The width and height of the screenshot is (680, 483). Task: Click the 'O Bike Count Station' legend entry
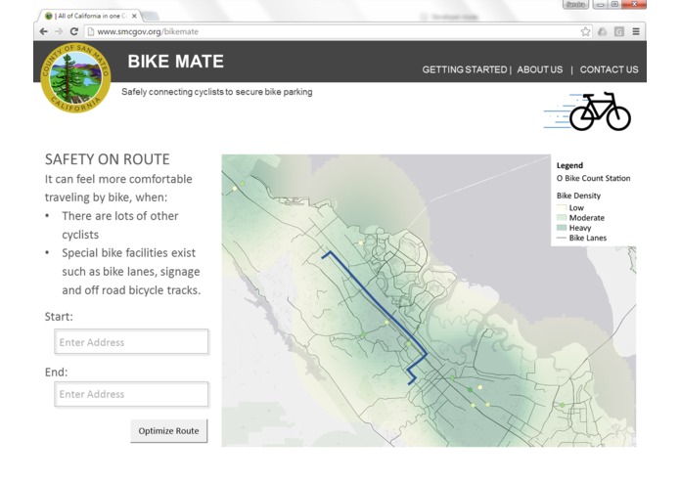click(593, 178)
